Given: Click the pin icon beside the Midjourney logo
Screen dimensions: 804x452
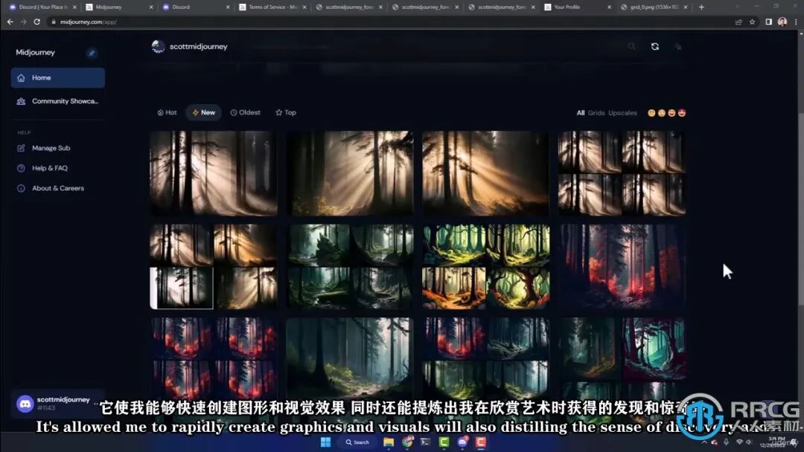Looking at the screenshot, I should coord(92,53).
